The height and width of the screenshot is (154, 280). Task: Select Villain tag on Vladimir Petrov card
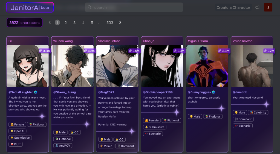click(x=106, y=146)
